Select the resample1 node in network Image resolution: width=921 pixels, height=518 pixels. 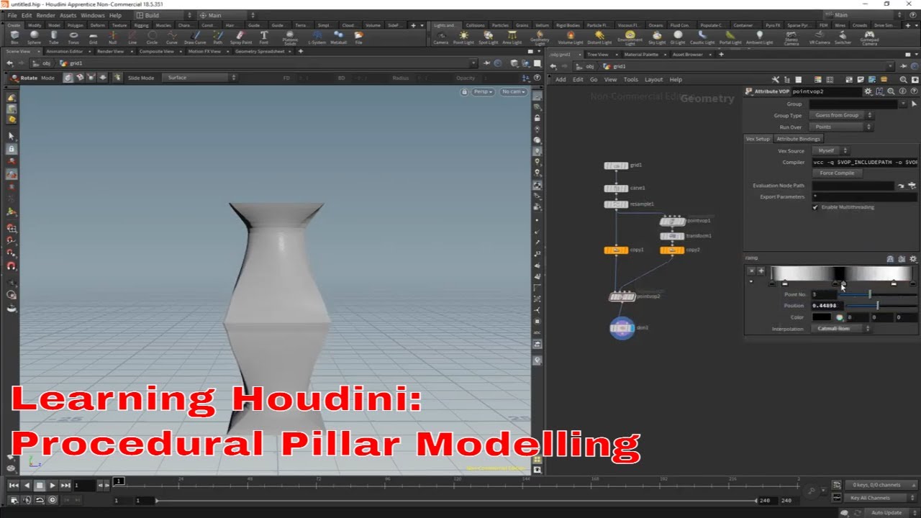(x=616, y=204)
